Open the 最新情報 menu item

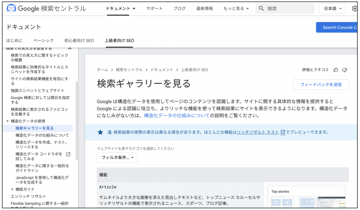click(x=204, y=9)
